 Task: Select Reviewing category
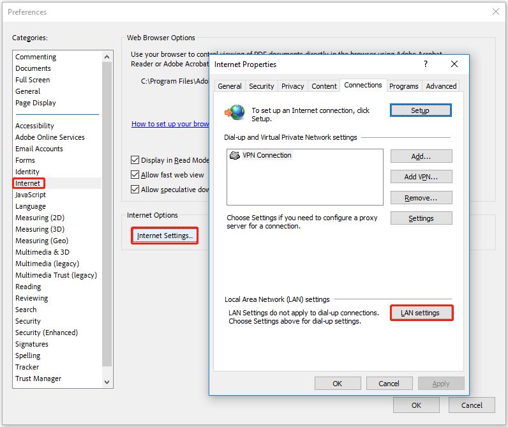(x=31, y=298)
